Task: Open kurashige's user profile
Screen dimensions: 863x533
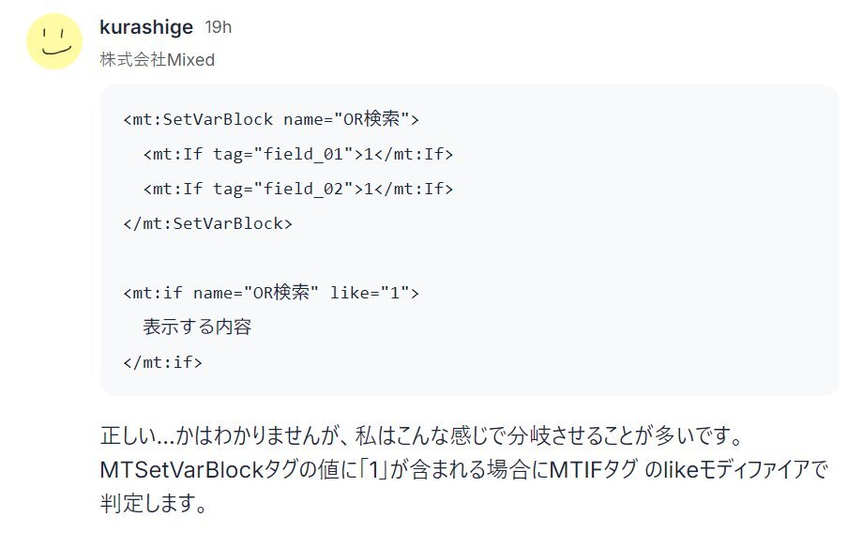Action: (x=146, y=27)
